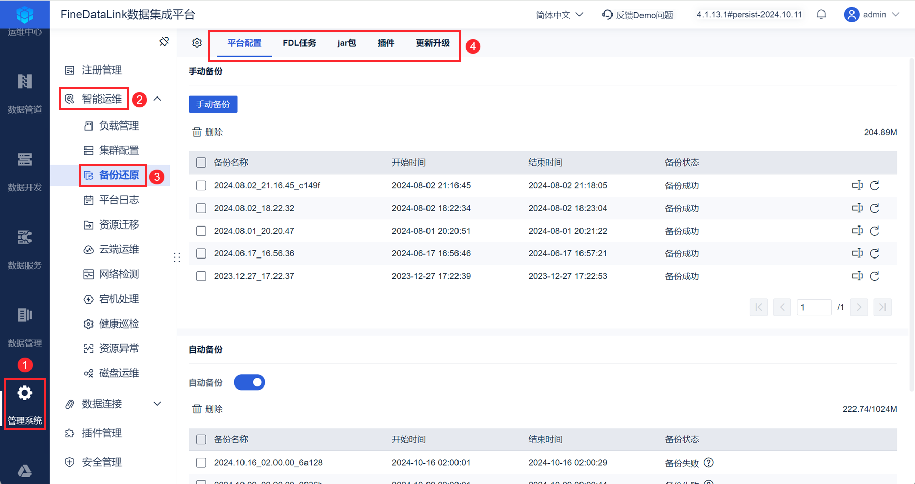Open 注册管理 in sidebar
This screenshot has width=915, height=484.
point(94,70)
